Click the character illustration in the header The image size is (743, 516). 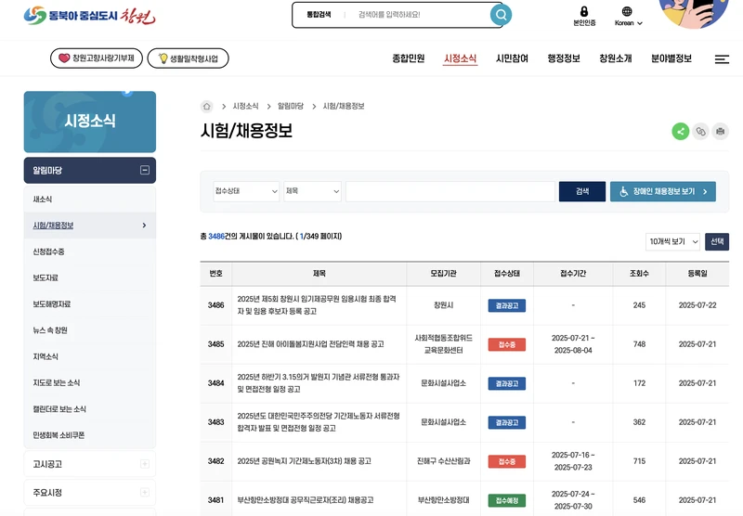[x=694, y=13]
